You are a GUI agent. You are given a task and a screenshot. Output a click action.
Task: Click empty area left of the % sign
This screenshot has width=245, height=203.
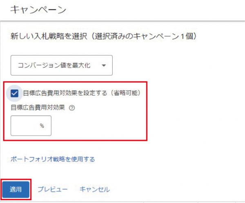click(25, 126)
